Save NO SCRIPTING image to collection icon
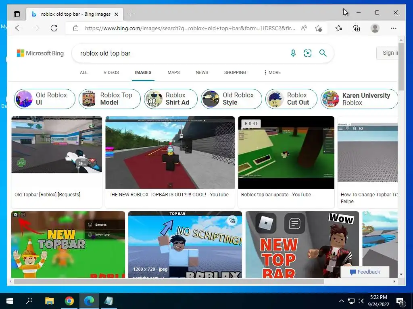This screenshot has width=413, height=309. [x=232, y=221]
